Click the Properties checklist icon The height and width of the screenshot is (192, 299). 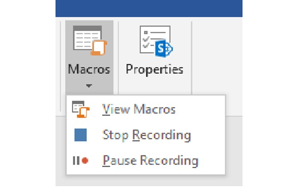pyautogui.click(x=154, y=41)
